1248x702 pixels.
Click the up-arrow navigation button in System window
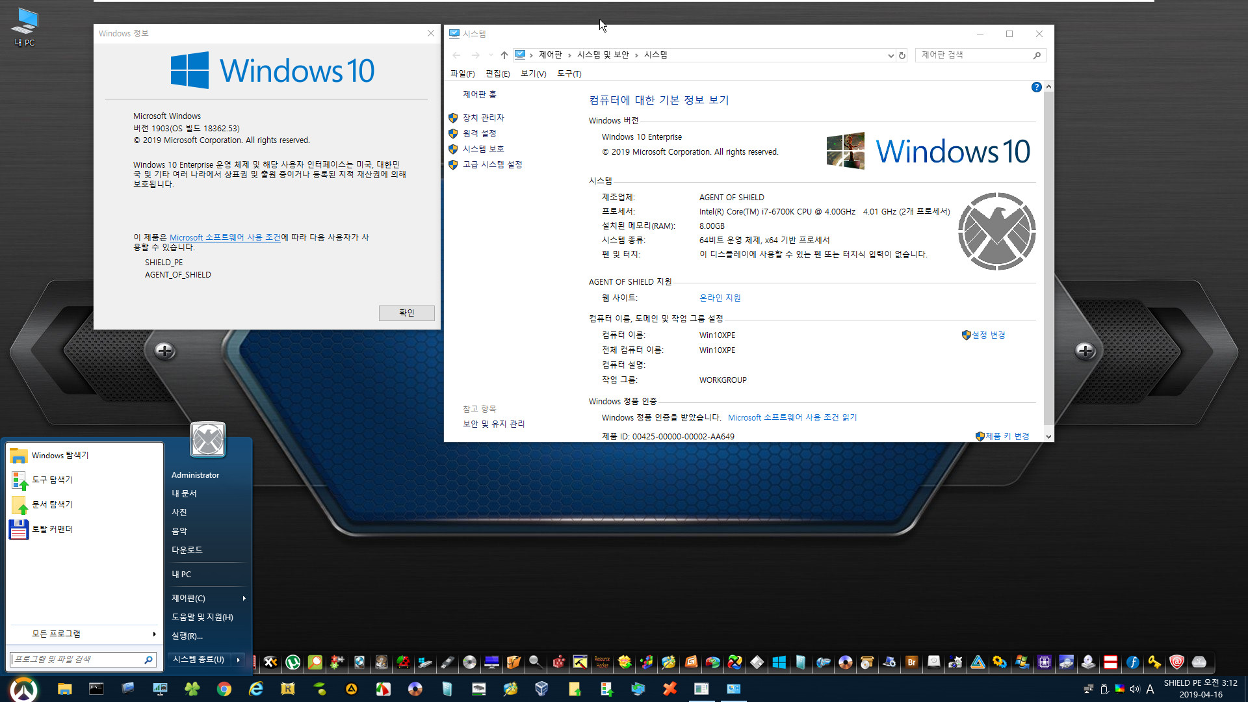[x=504, y=55]
